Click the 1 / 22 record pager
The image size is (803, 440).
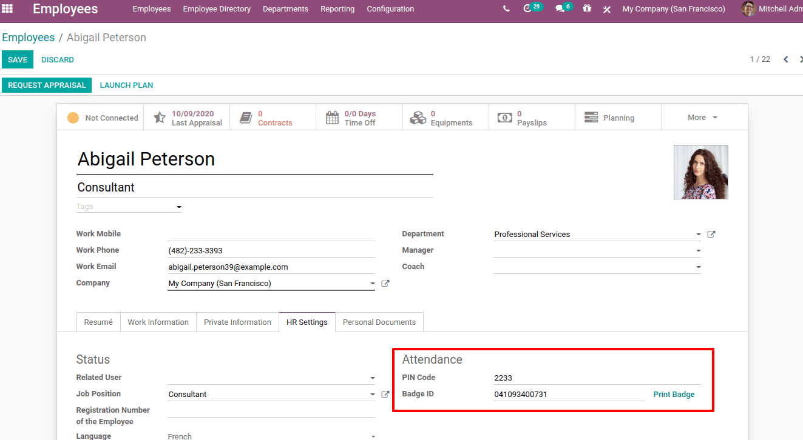760,59
